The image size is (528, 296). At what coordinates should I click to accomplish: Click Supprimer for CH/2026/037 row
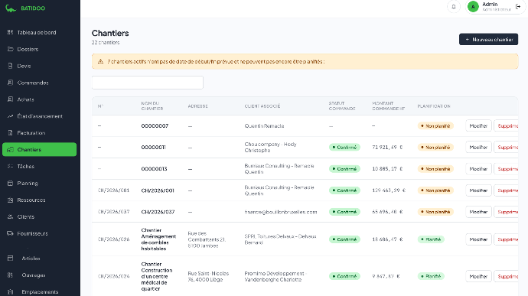pyautogui.click(x=506, y=212)
